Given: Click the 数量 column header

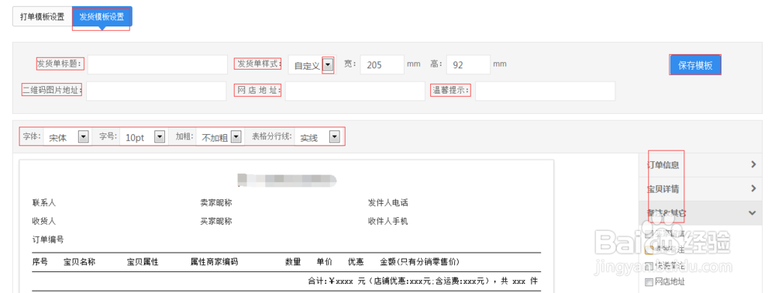Looking at the screenshot, I should [x=293, y=262].
